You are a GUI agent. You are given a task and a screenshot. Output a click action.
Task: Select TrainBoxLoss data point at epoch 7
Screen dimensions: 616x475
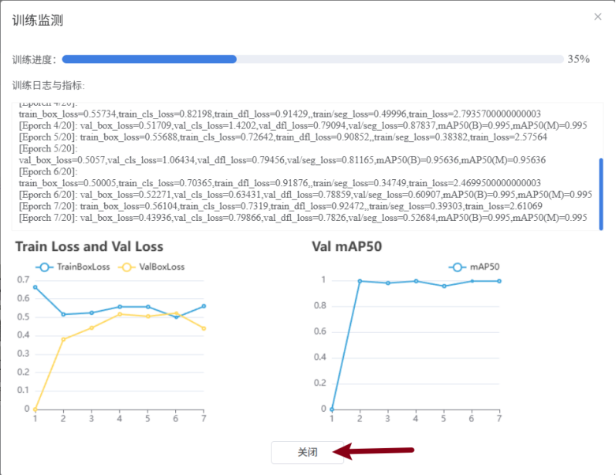203,306
